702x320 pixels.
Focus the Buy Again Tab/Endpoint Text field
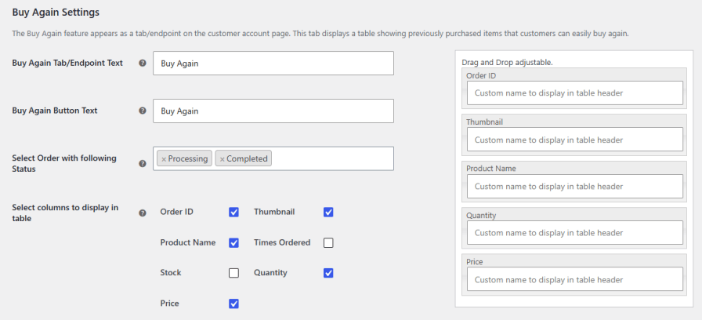coord(273,64)
